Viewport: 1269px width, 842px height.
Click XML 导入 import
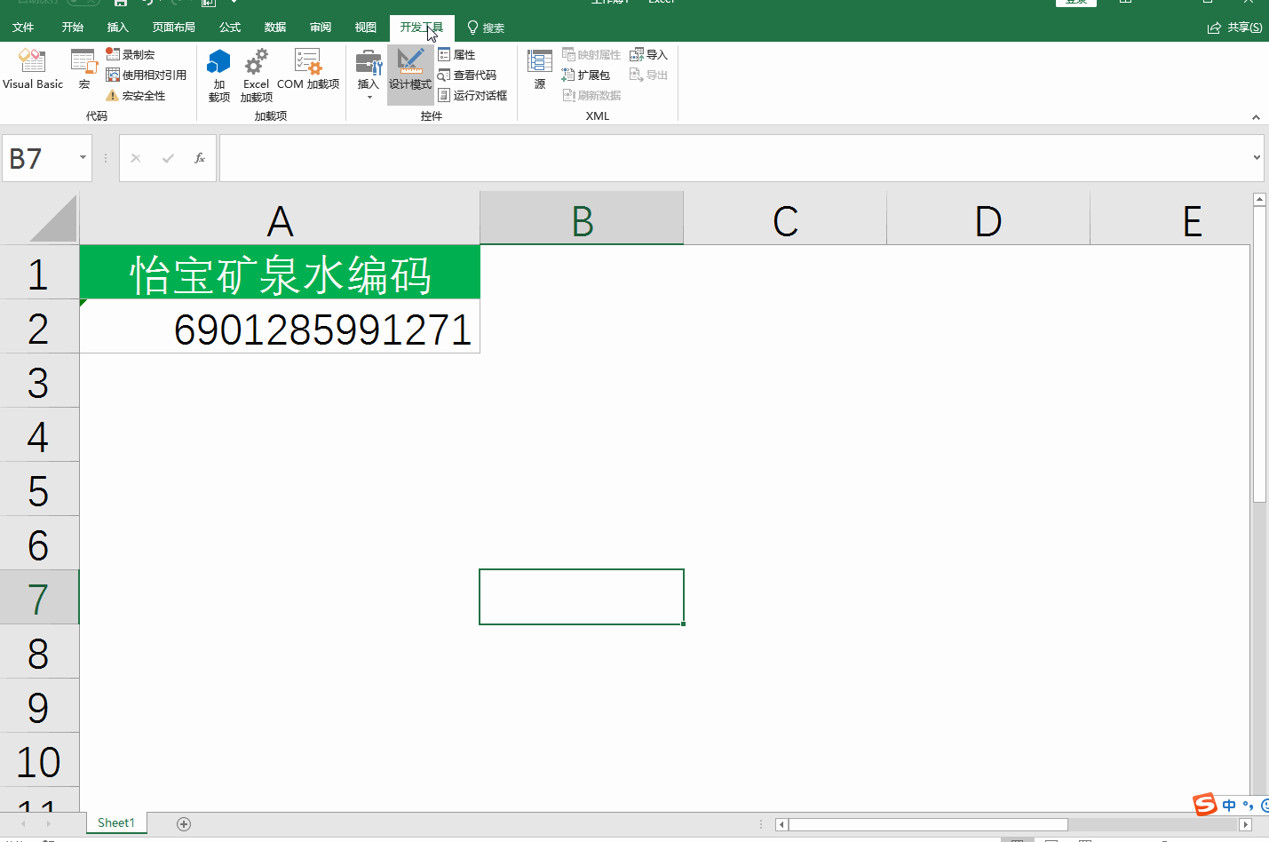(x=648, y=54)
